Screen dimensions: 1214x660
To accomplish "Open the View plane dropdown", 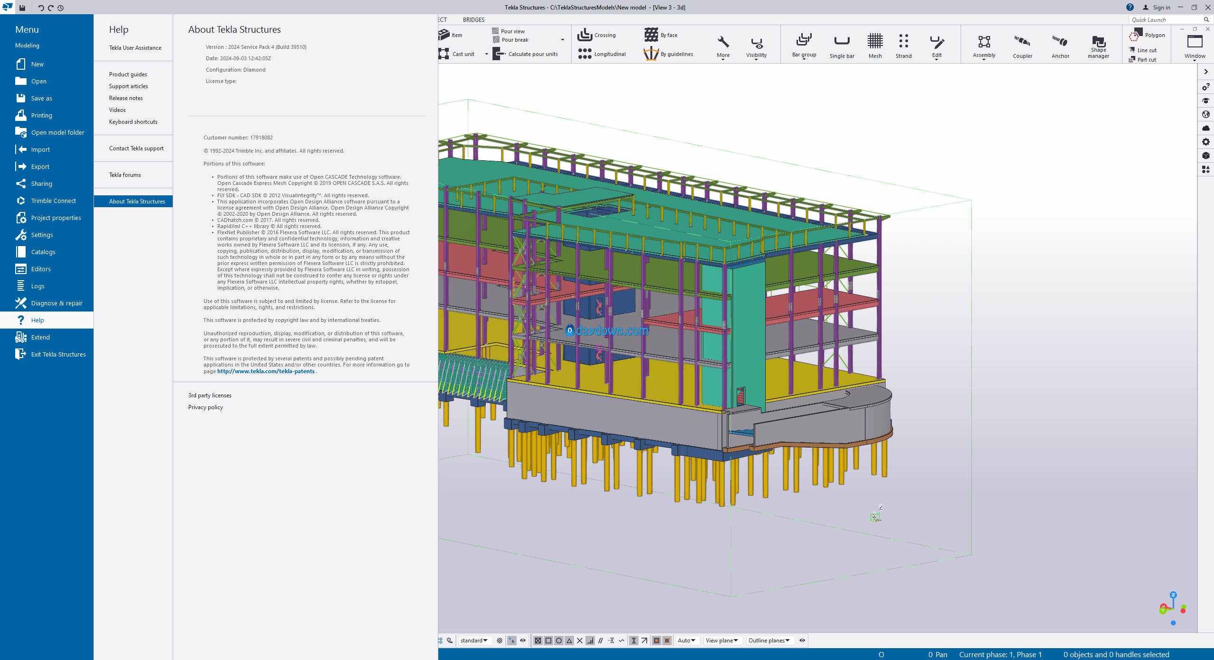I will (722, 641).
